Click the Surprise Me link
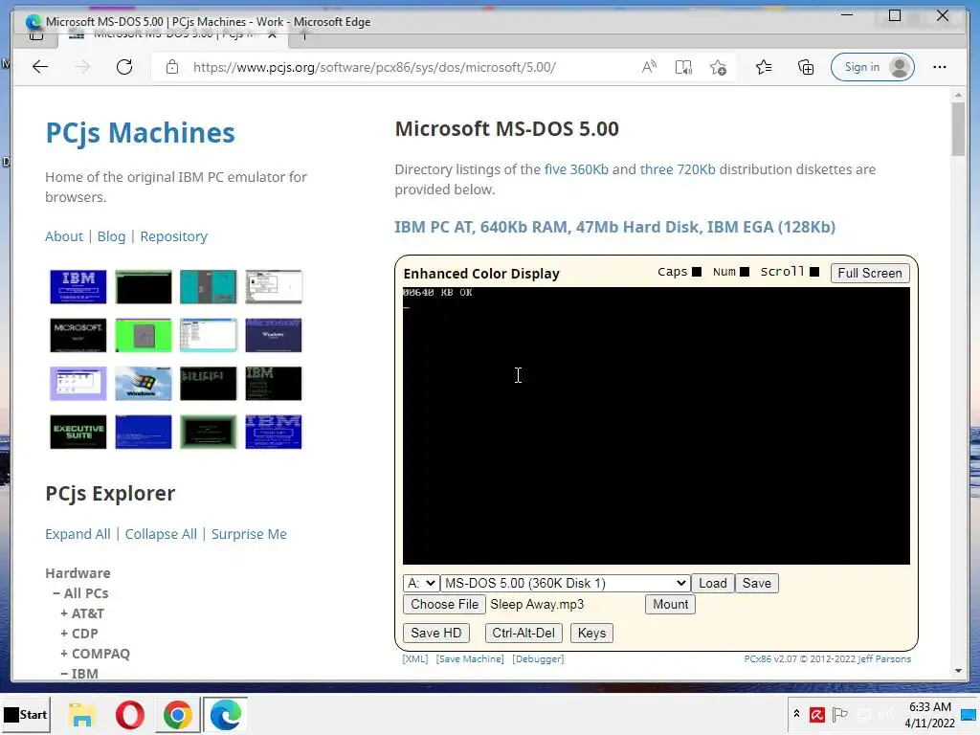Screen dimensions: 980x735 (x=249, y=534)
